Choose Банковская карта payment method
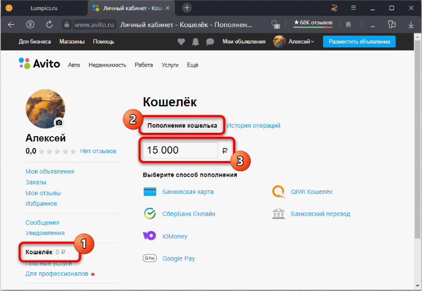Image resolution: width=422 pixels, height=291 pixels. coord(188,192)
